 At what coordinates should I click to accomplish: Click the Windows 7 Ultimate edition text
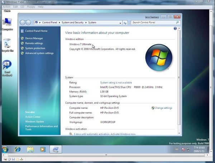pyautogui.click(x=80, y=44)
